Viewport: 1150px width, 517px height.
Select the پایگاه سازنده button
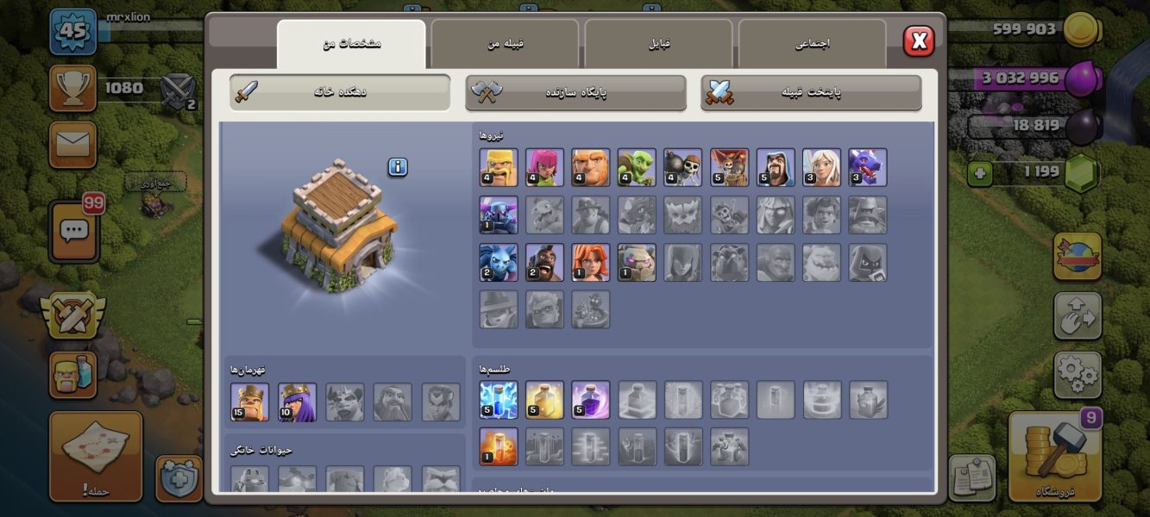pyautogui.click(x=575, y=92)
